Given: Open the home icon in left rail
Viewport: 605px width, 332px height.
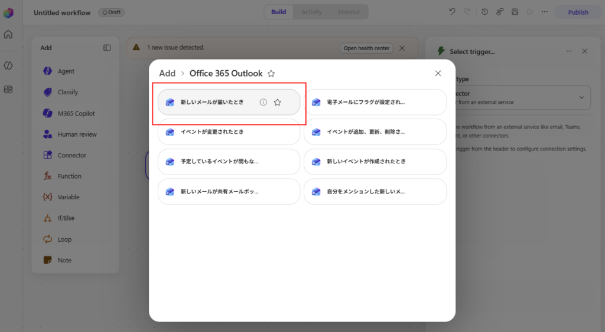Looking at the screenshot, I should [8, 34].
